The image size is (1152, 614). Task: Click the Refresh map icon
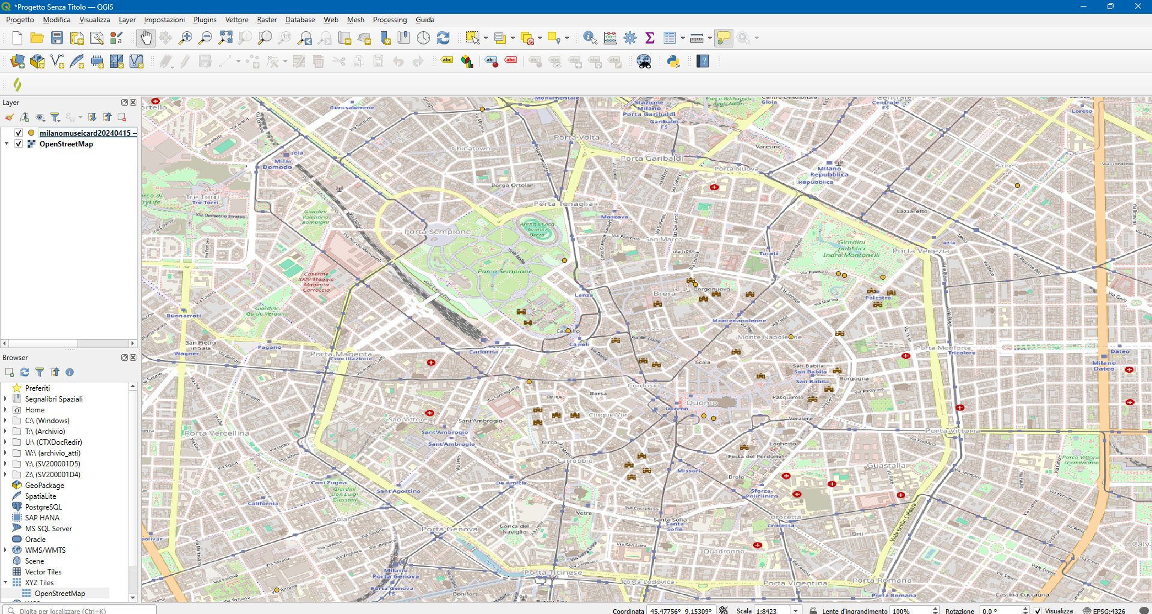click(x=443, y=38)
